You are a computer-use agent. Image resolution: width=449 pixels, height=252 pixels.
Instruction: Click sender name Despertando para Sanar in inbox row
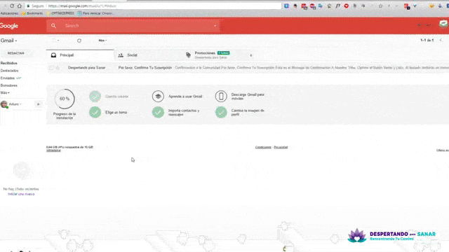(x=87, y=68)
